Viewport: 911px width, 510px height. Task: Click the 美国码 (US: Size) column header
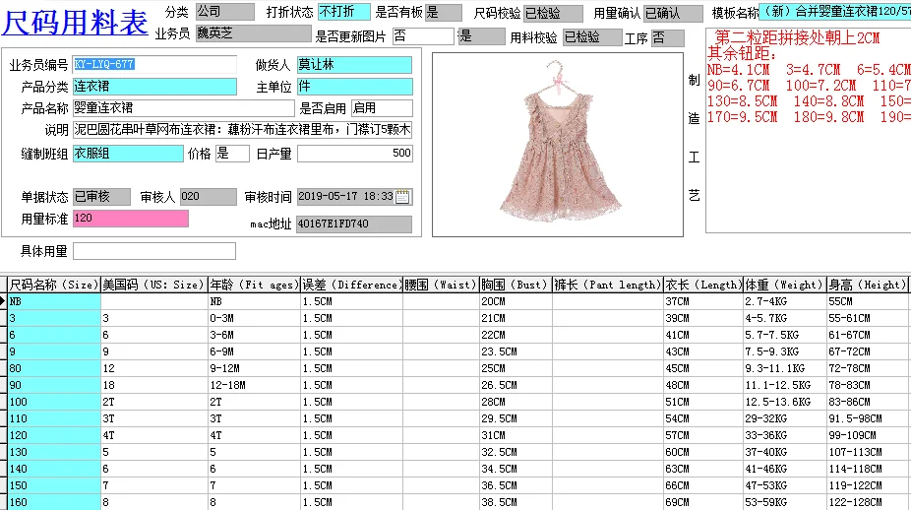(153, 285)
